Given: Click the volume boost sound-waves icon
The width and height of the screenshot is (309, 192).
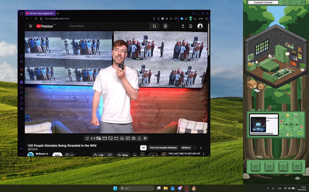Looking at the screenshot, I should (x=93, y=138).
